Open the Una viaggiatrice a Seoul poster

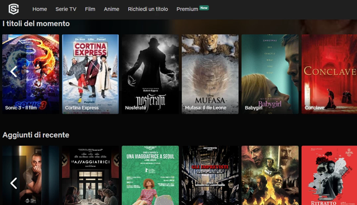tap(150, 175)
